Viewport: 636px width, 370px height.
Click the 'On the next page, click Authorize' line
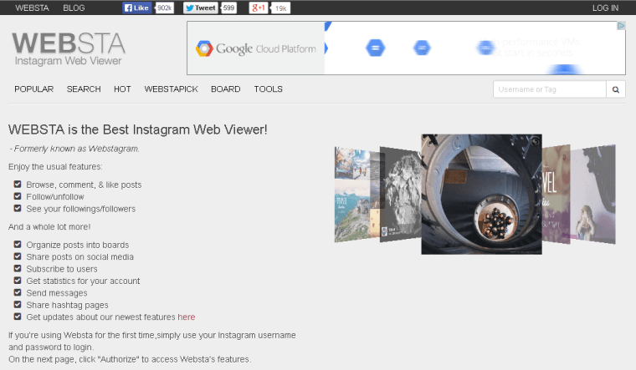[x=130, y=359]
